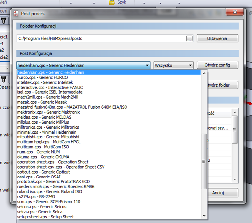Select hurco.cps - Generic HURCO
252x223 pixels.
(109, 77)
